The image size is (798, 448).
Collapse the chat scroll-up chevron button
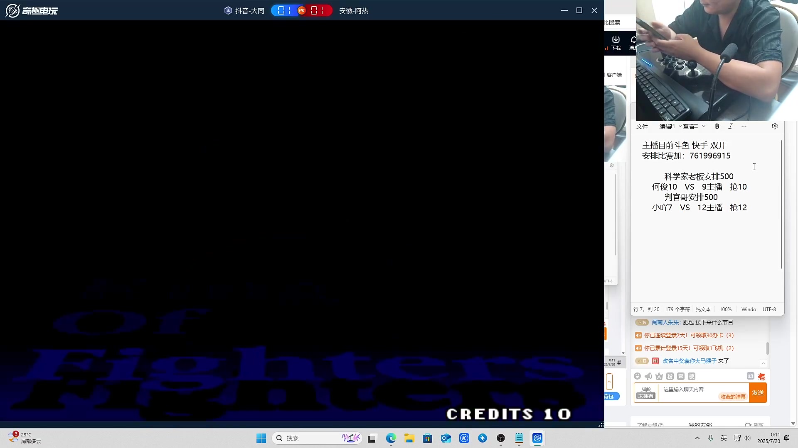click(x=764, y=363)
